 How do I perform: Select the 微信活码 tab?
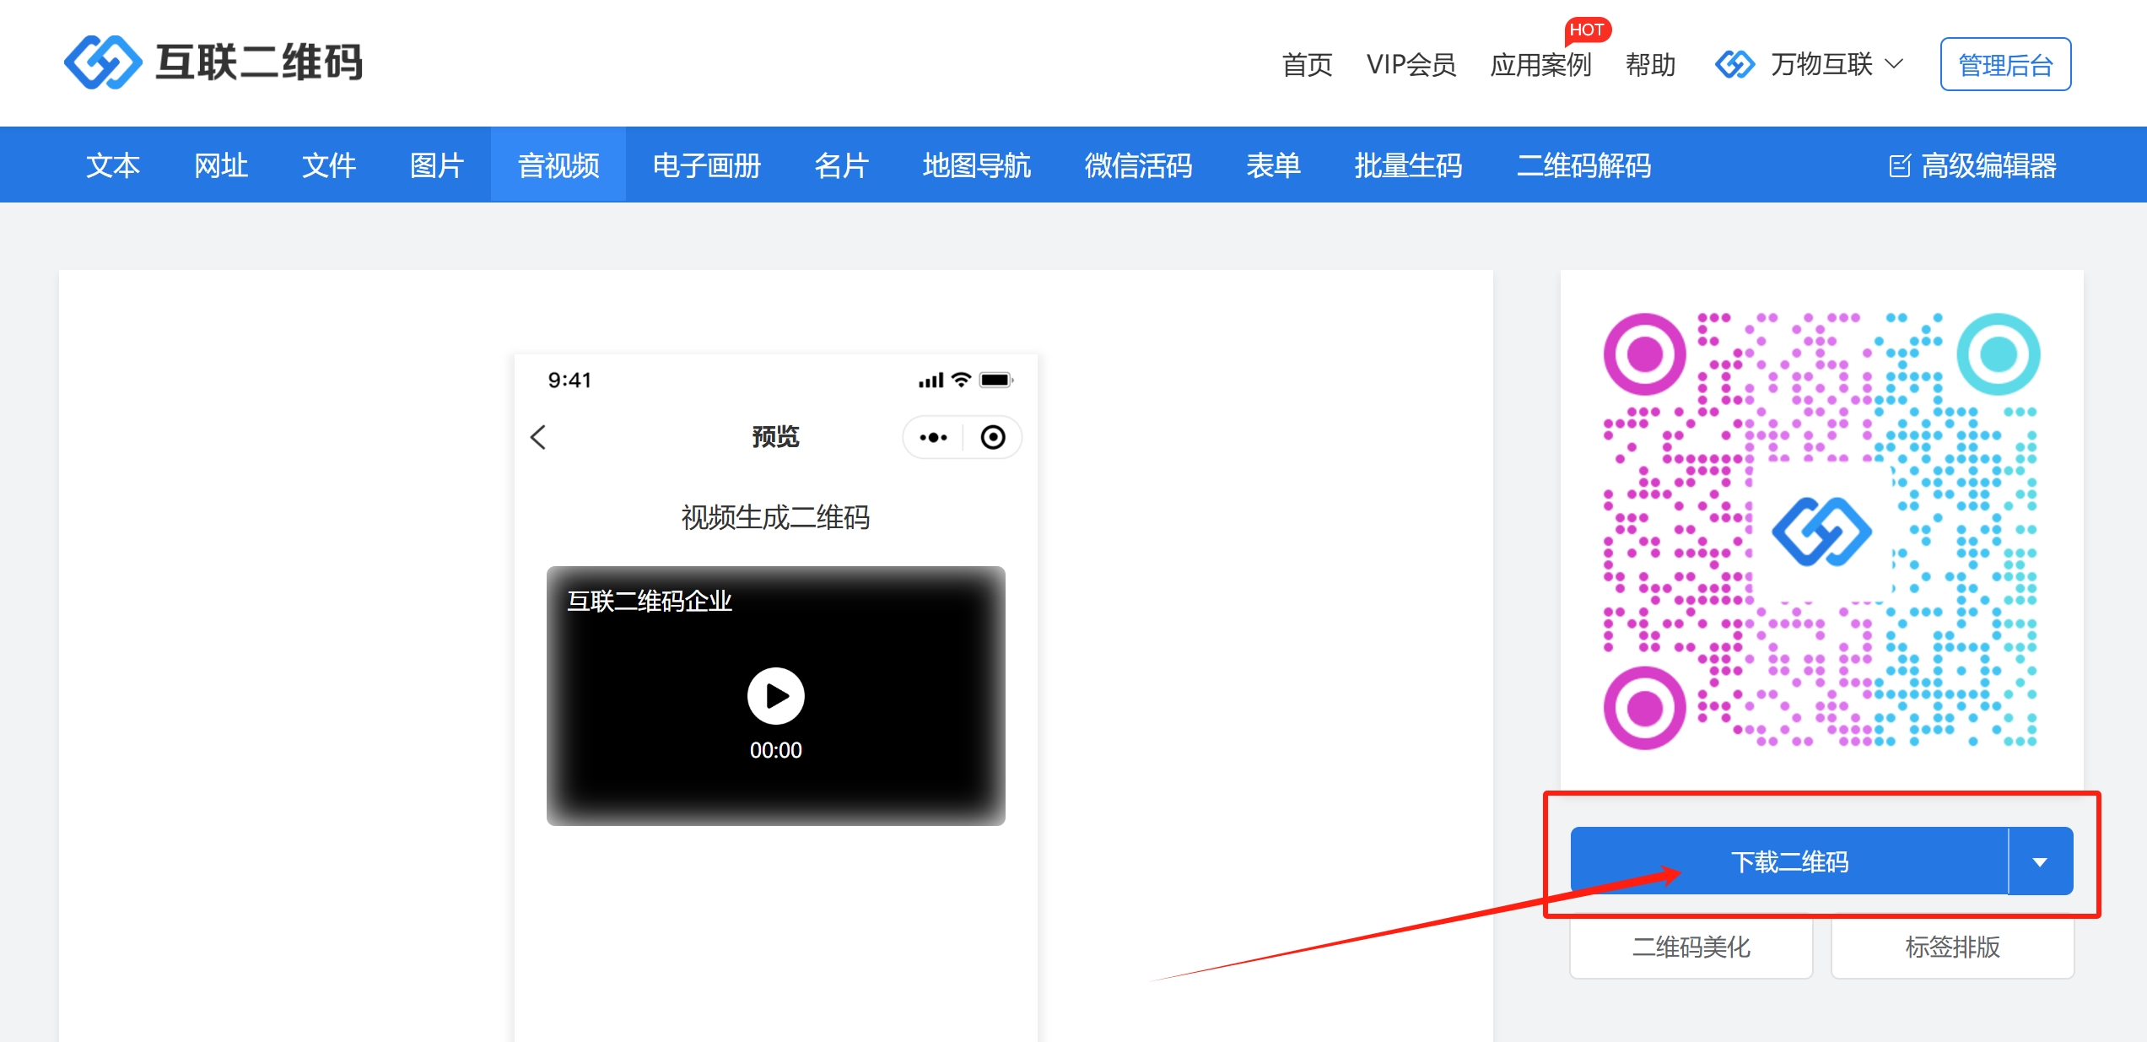[x=1139, y=165]
